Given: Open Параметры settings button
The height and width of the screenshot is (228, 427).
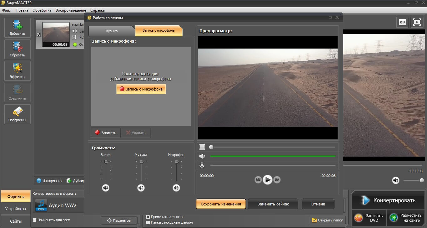Looking at the screenshot, I should tap(119, 220).
